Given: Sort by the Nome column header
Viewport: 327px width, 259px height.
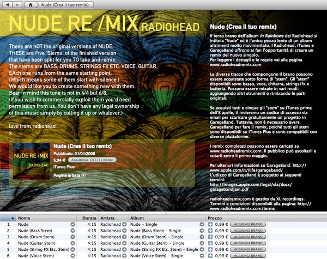Looking at the screenshot, I should click(x=46, y=218).
